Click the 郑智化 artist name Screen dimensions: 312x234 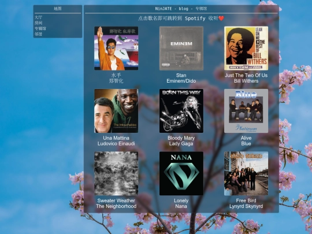pyautogui.click(x=116, y=81)
